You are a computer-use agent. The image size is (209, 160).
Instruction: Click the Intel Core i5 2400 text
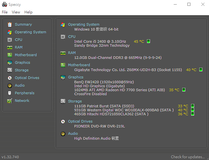click(100, 41)
